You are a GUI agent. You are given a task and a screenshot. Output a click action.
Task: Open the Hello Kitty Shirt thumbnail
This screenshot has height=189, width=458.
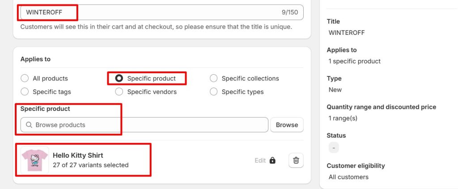coord(35,160)
